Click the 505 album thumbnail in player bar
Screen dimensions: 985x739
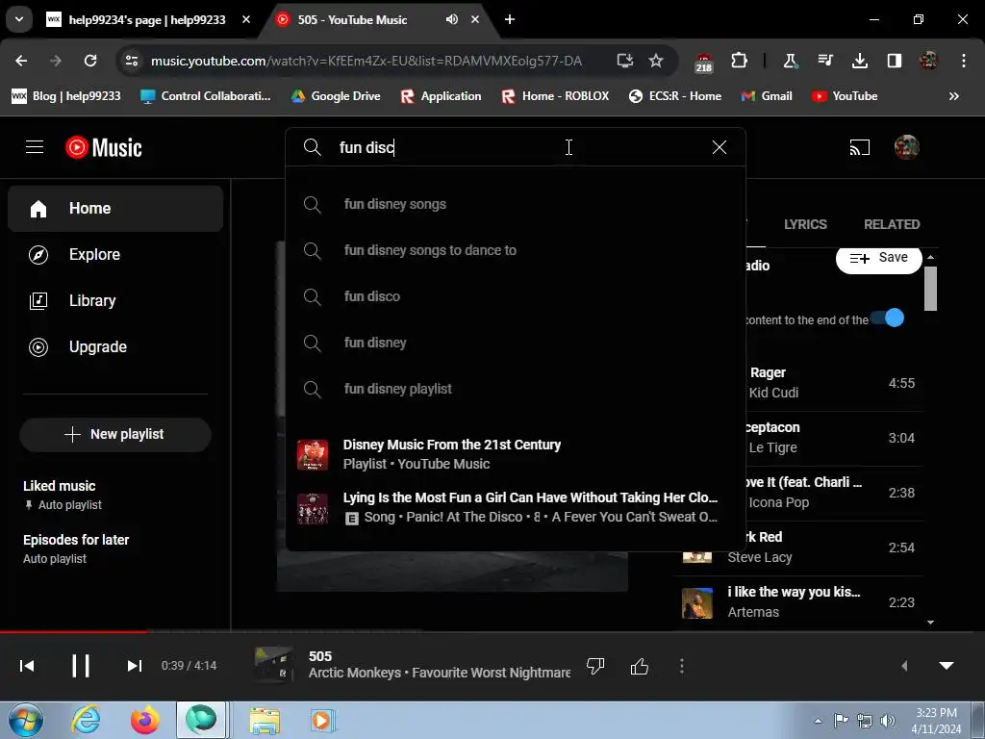(274, 664)
